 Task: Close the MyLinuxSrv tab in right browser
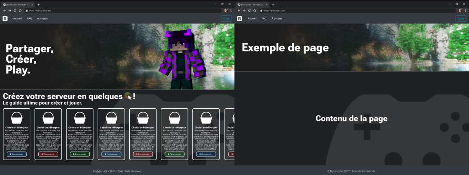click(x=267, y=5)
